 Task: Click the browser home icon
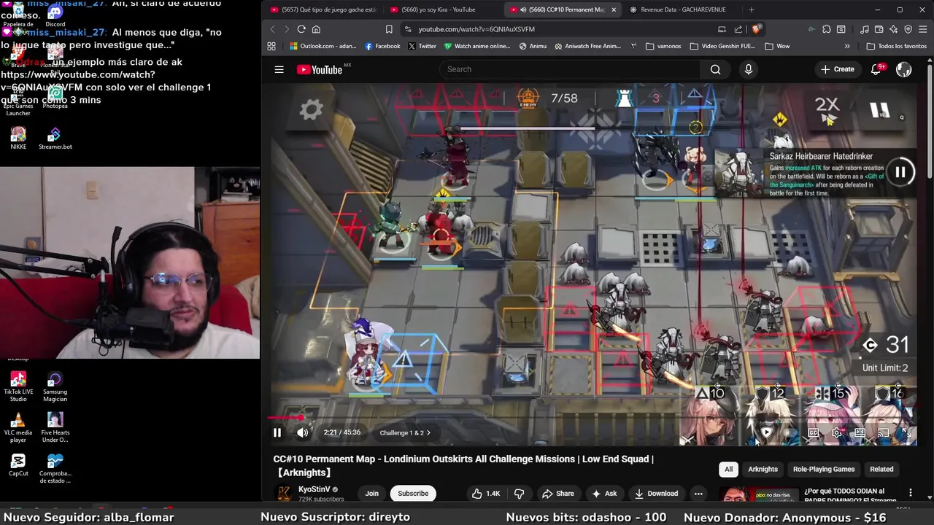[x=316, y=29]
